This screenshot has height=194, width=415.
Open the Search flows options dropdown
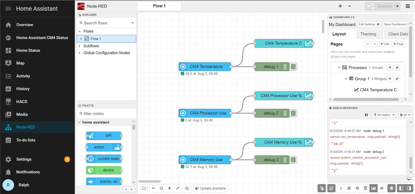point(133,23)
